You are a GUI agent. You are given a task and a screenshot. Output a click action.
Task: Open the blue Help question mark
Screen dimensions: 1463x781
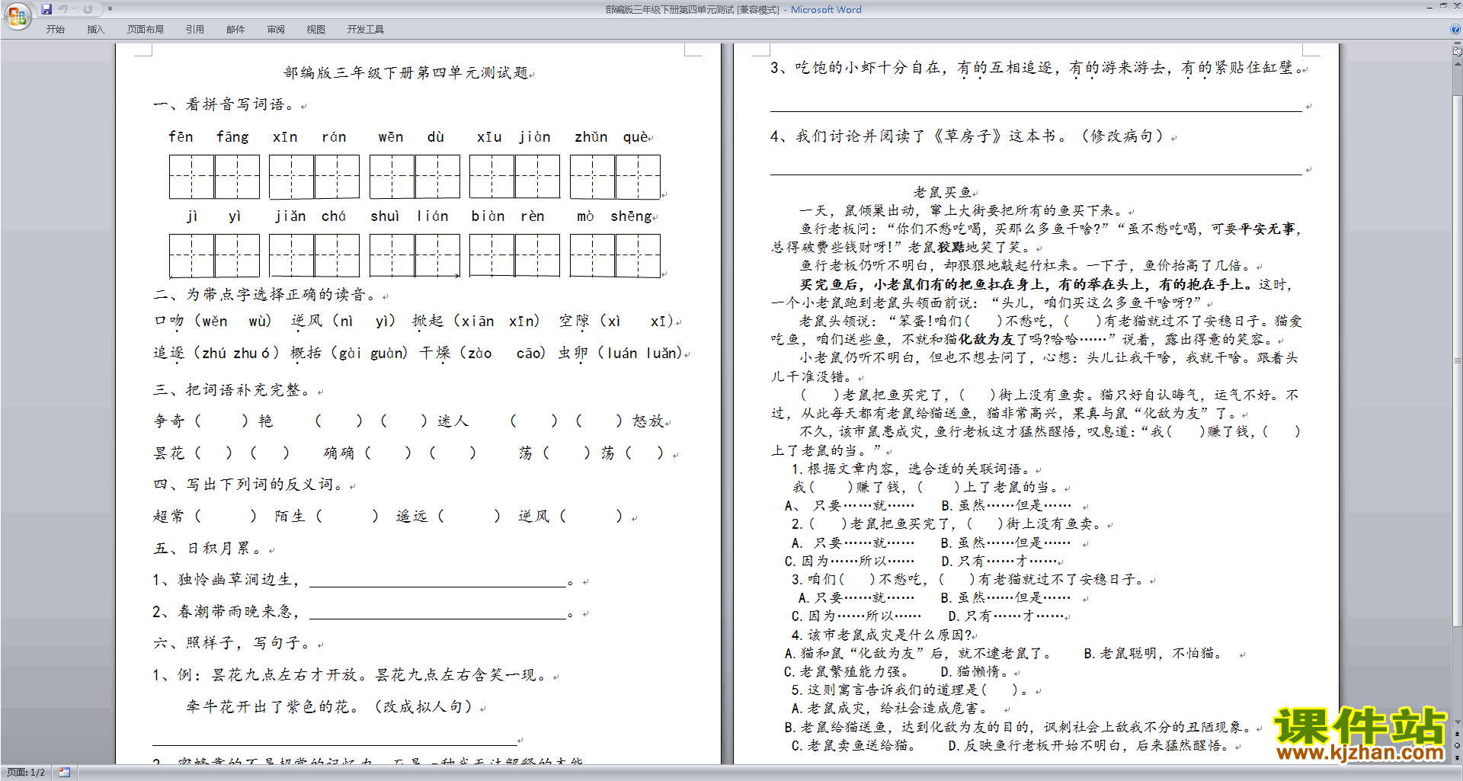pos(1455,29)
